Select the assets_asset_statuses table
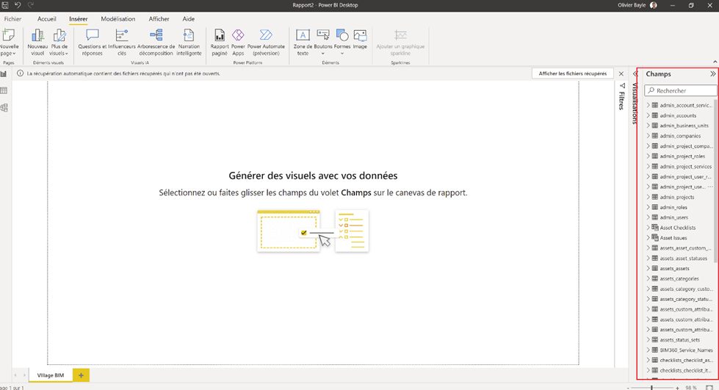This screenshot has height=390, width=719. point(683,259)
